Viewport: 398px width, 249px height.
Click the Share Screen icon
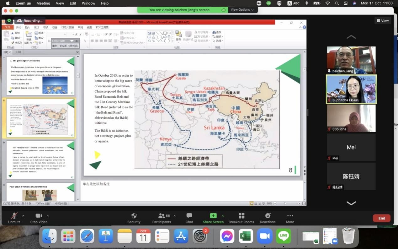pyautogui.click(x=213, y=216)
